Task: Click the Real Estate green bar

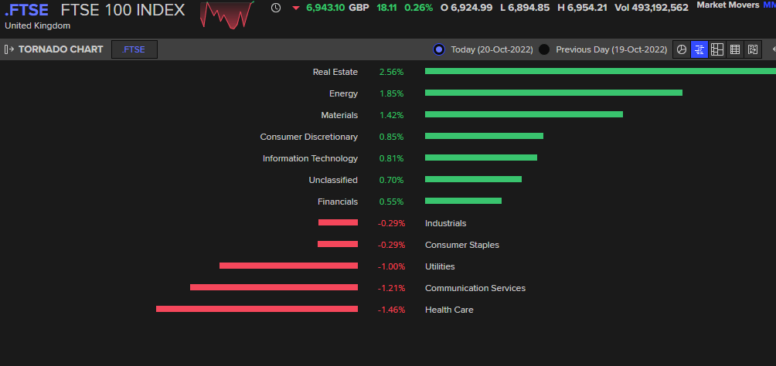Action: click(601, 71)
